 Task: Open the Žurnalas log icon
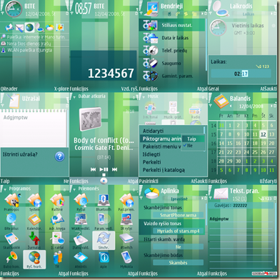(x=34, y=239)
